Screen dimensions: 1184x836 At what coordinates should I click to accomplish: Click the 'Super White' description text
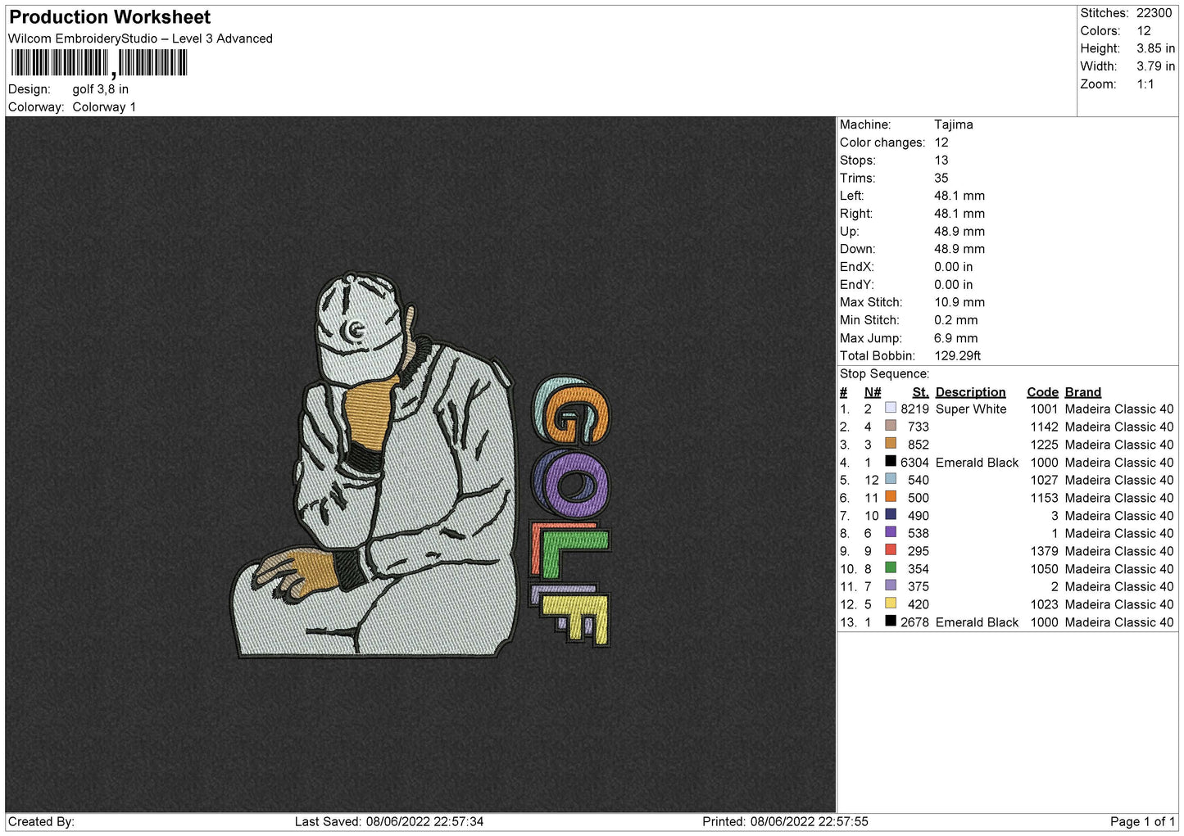pyautogui.click(x=971, y=409)
